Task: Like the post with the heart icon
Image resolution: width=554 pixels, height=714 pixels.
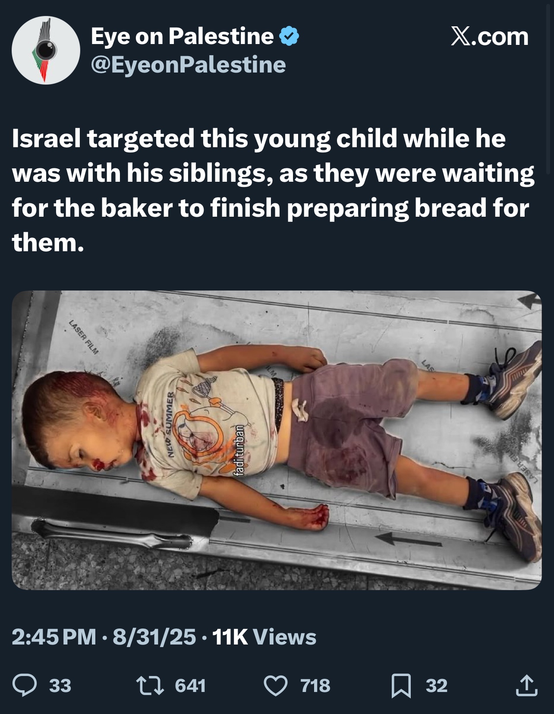Action: (x=276, y=686)
